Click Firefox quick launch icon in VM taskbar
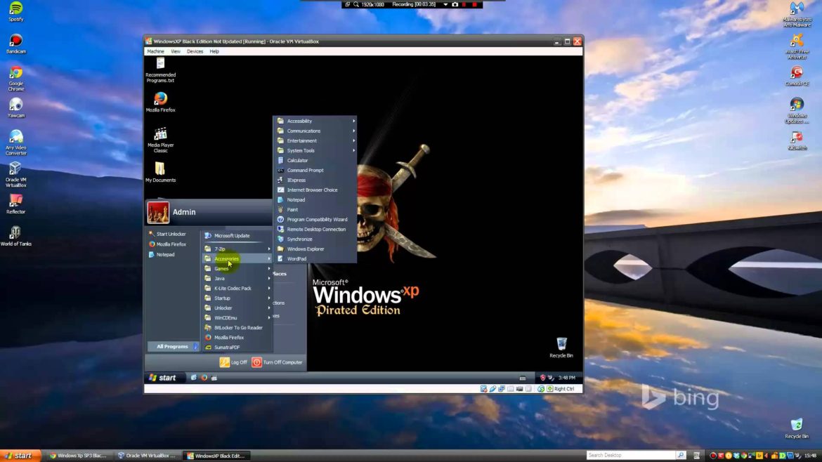Screen dimensions: 822x462 point(204,378)
